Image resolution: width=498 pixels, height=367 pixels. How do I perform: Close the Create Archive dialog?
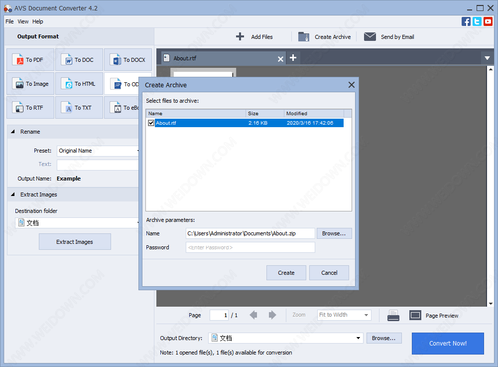(x=351, y=85)
